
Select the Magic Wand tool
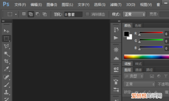tap(6, 54)
